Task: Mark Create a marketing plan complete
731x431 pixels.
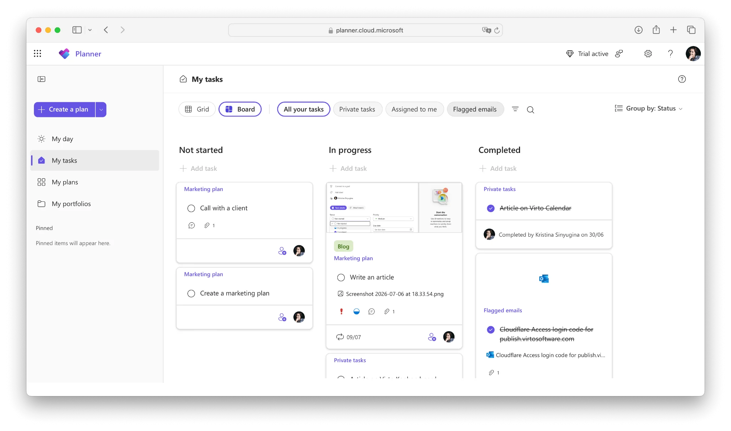Action: (191, 293)
